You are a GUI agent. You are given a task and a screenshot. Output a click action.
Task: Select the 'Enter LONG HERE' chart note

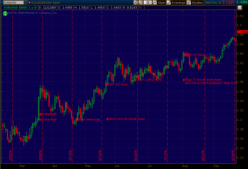149,80
